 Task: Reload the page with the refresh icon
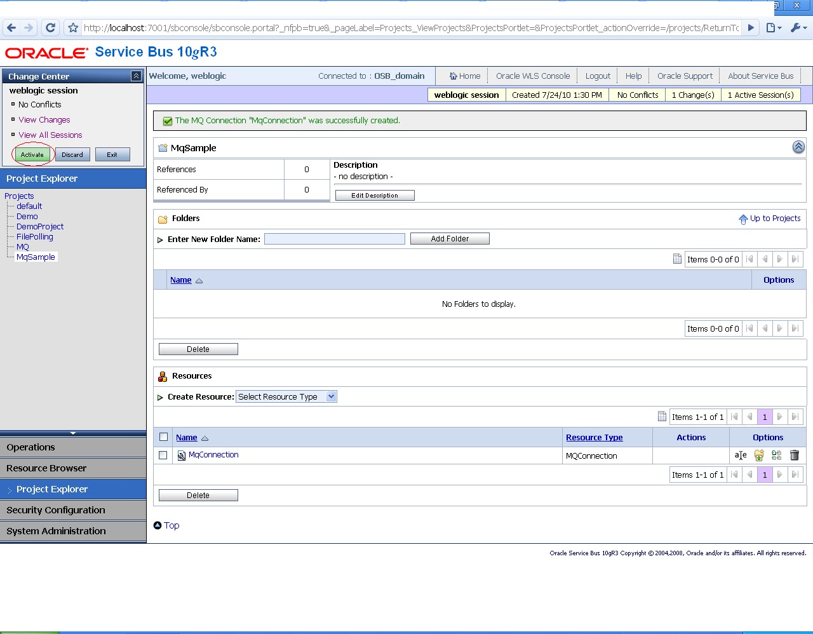(x=51, y=28)
